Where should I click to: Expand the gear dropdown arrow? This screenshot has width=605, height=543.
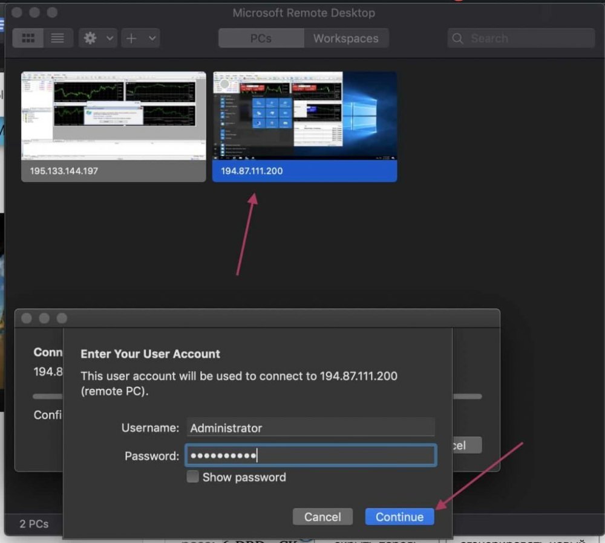(110, 38)
